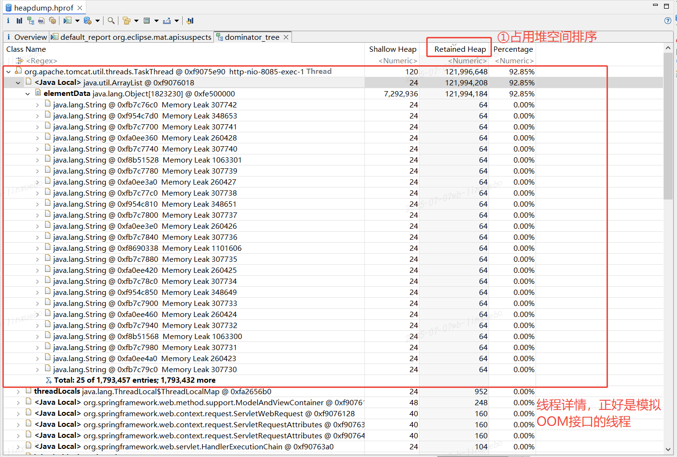Viewport: 677px width, 457px height.
Task: Click the compare tables icon in the toolbar
Action: pyautogui.click(x=189, y=21)
